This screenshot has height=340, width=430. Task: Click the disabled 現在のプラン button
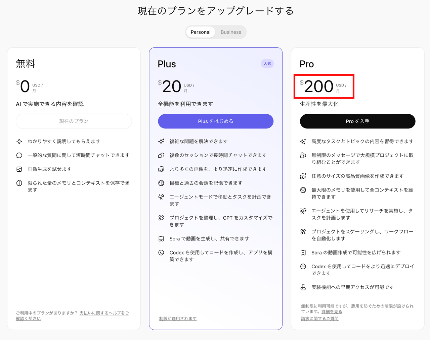(x=74, y=121)
